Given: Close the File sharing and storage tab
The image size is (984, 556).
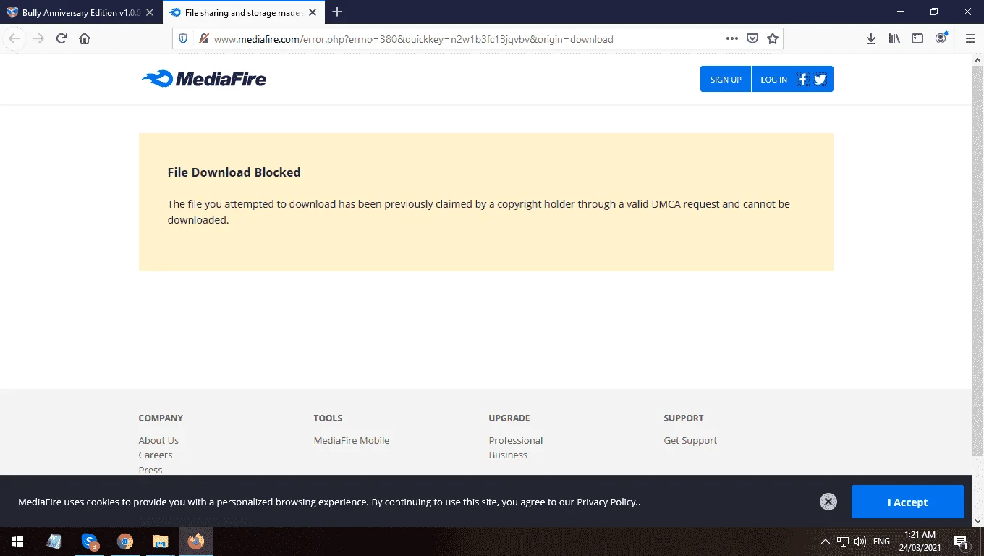Looking at the screenshot, I should click(313, 12).
